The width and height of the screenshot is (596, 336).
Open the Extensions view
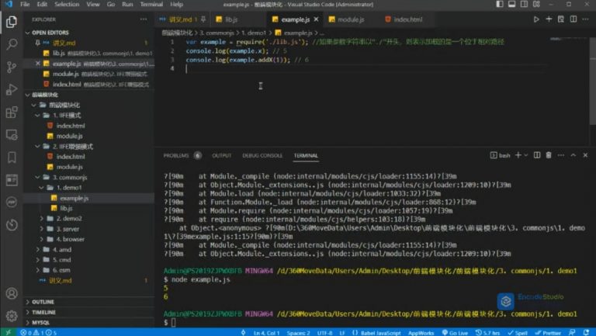tap(12, 113)
